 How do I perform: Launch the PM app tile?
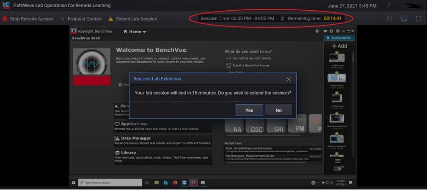click(297, 124)
